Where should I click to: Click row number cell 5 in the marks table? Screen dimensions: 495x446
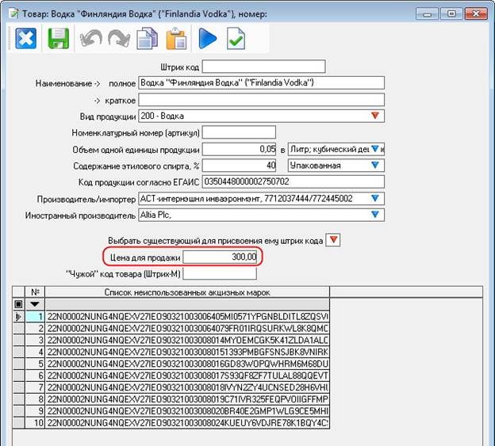(35, 364)
